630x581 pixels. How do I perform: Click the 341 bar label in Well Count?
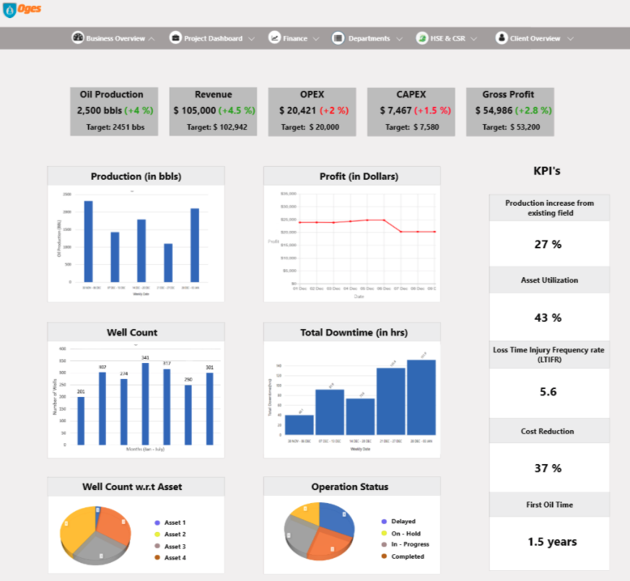pos(145,357)
